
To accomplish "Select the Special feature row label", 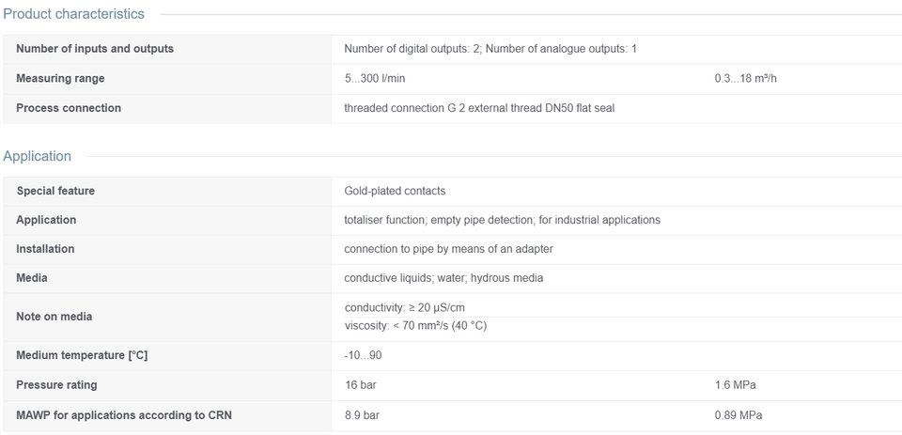I will click(x=55, y=191).
